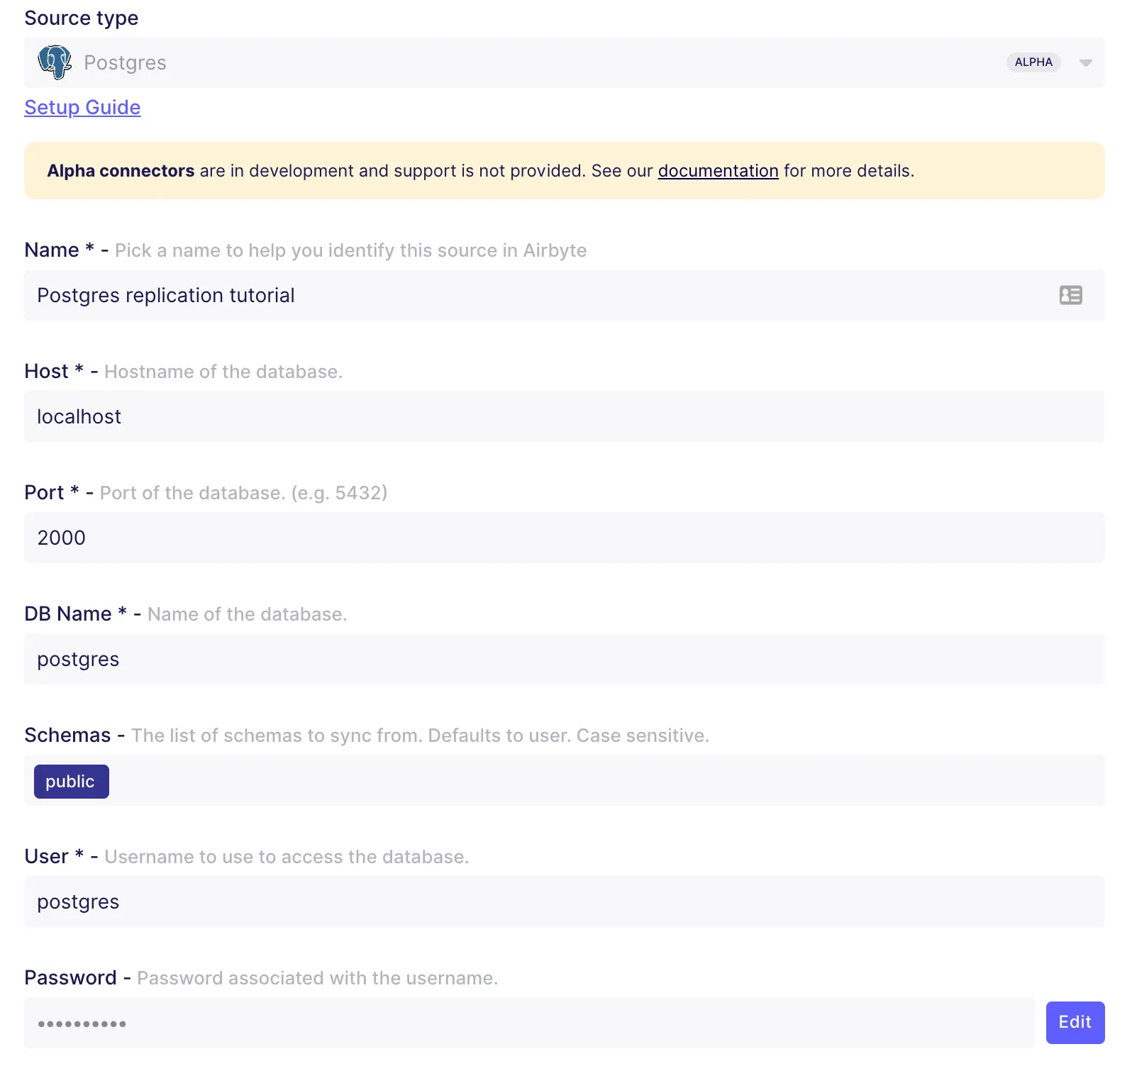Click the Edit button next to Password

(x=1075, y=1022)
